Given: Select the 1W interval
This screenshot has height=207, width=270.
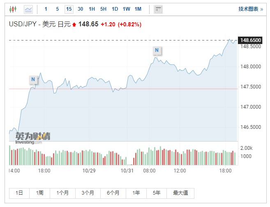Looking at the screenshot, I should pos(126,9).
